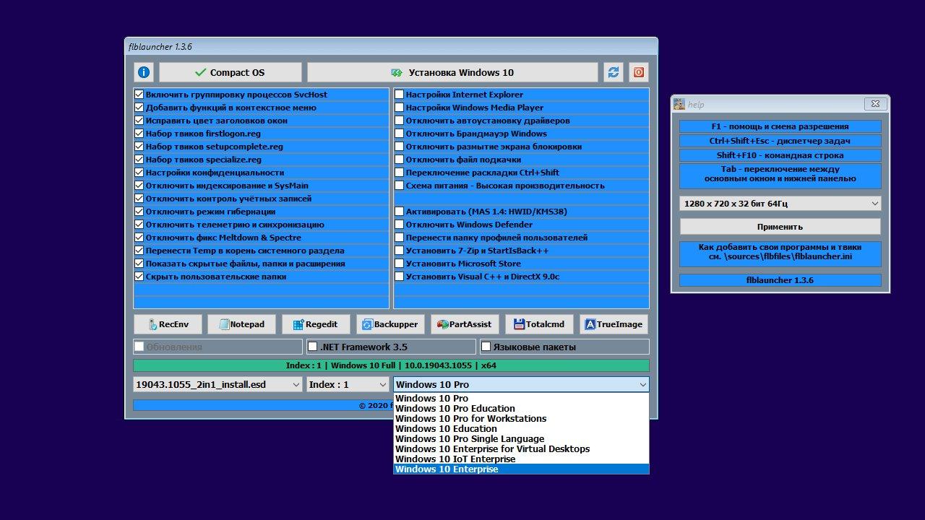Uncheck Исправить цвет заголовков окон
925x520 pixels.
(140, 121)
